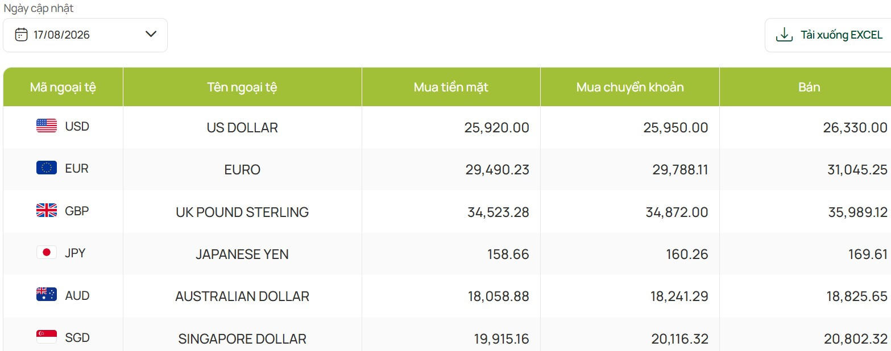Select the Mã ngoại tệ column header
This screenshot has width=891, height=351.
[x=63, y=87]
